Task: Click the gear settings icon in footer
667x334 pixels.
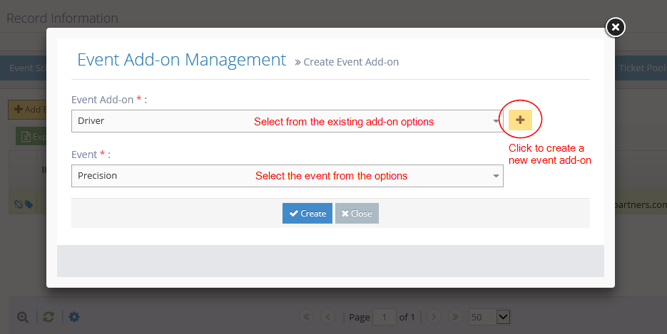Action: 74,317
